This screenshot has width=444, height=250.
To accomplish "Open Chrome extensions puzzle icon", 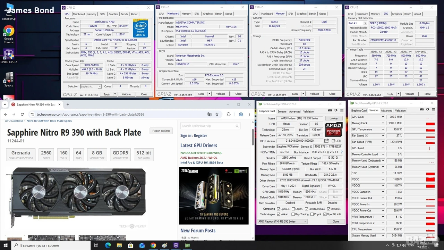I will tap(229, 114).
